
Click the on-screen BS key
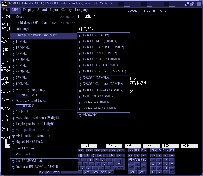pos(120,156)
